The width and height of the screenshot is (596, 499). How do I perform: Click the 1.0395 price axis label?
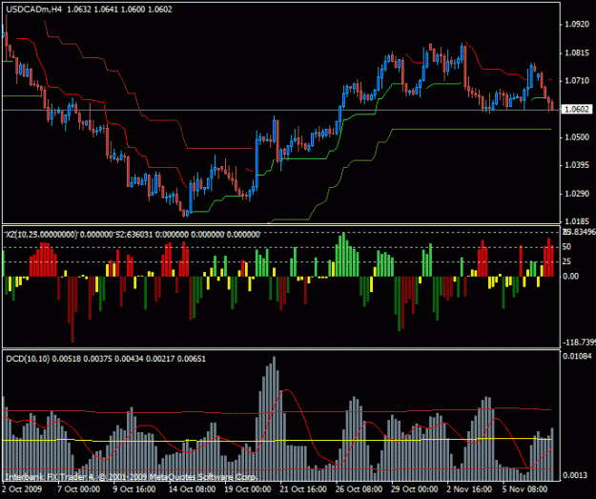tap(577, 165)
